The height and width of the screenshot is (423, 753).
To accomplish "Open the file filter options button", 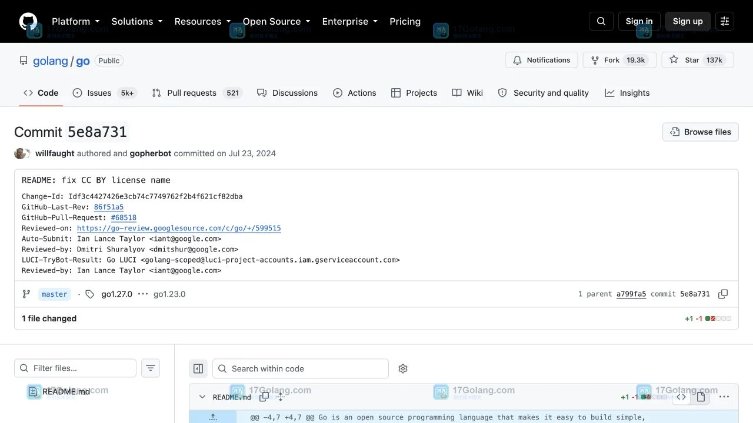I will (151, 368).
